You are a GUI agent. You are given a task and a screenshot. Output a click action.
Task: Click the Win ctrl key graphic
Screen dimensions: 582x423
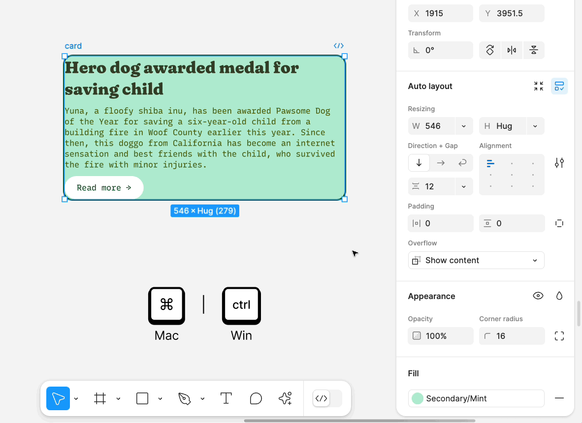tap(241, 305)
